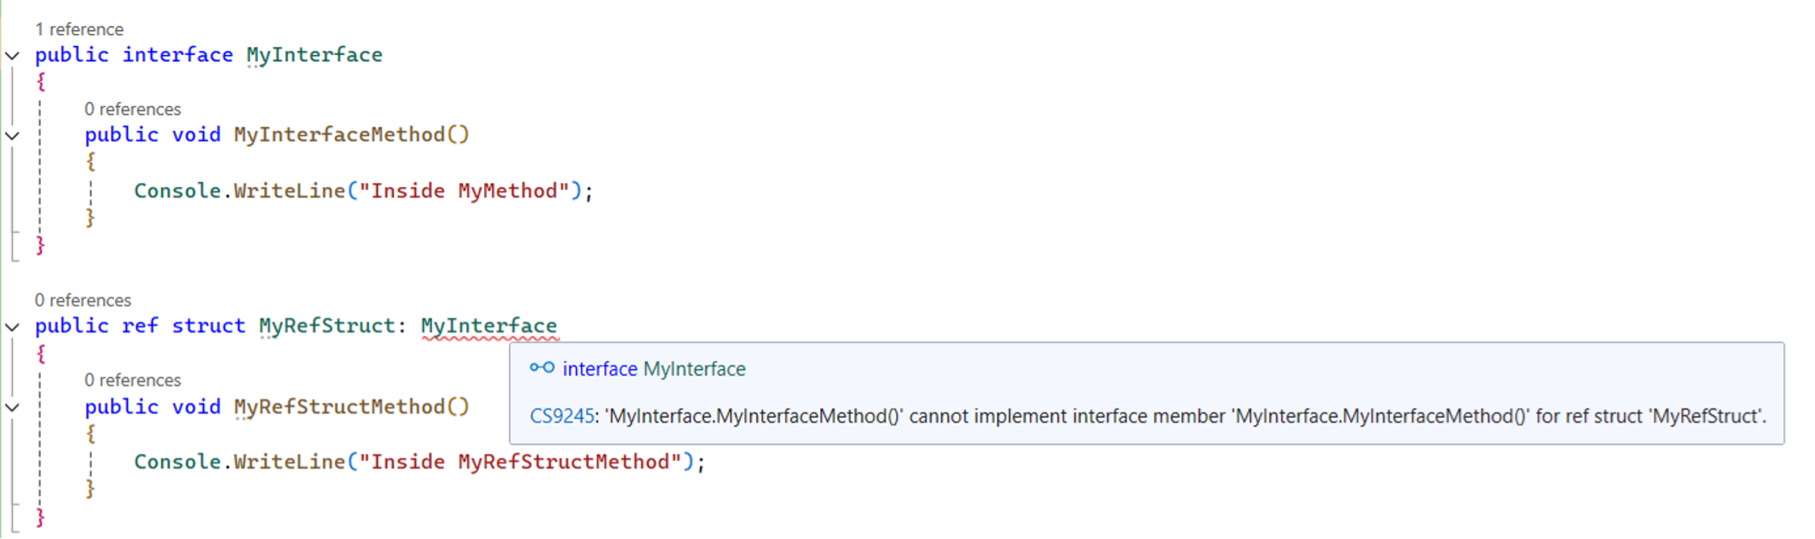Click the "Inside MyMethod" string literal

tap(464, 191)
